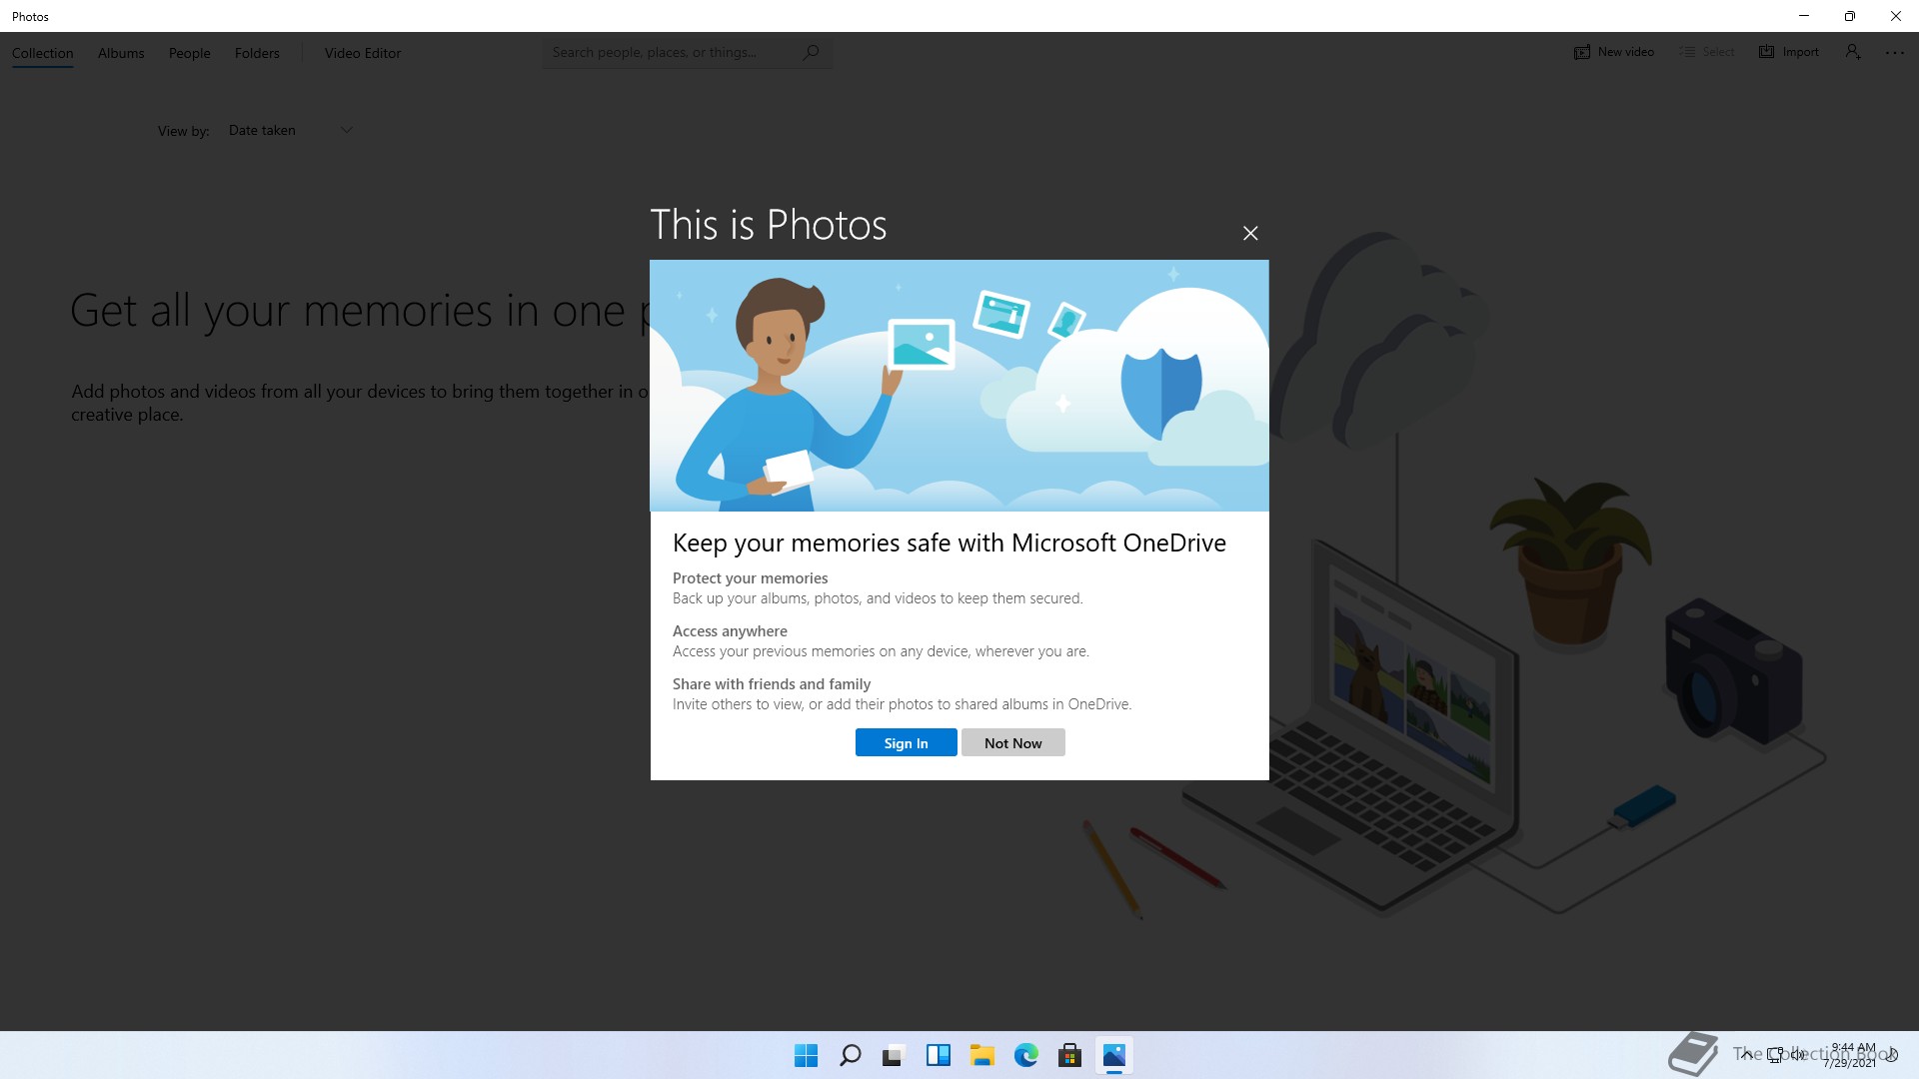The width and height of the screenshot is (1919, 1079).
Task: Click the Photos app taskbar icon
Action: (1113, 1055)
